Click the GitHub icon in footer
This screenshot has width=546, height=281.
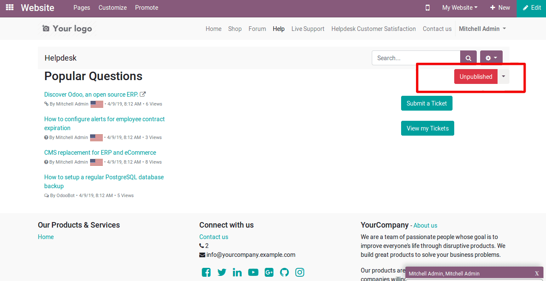coord(284,273)
